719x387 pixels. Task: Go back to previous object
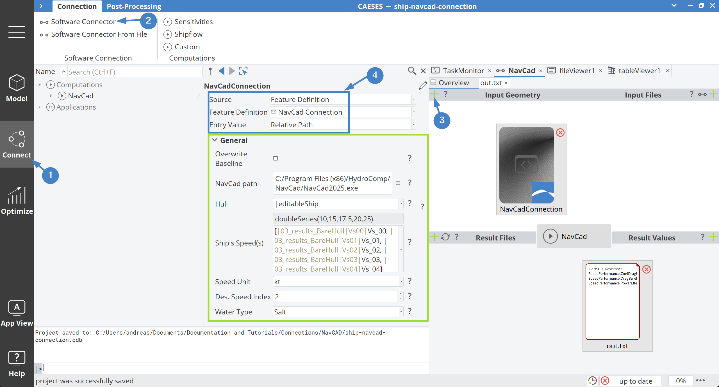pos(221,71)
